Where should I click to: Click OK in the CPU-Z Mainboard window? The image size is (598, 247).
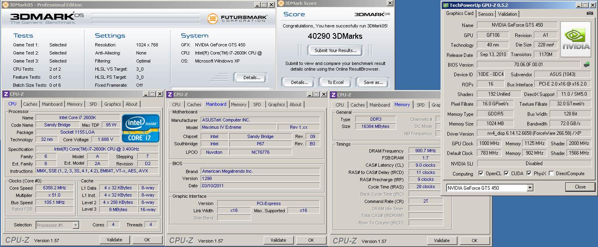coord(311,240)
